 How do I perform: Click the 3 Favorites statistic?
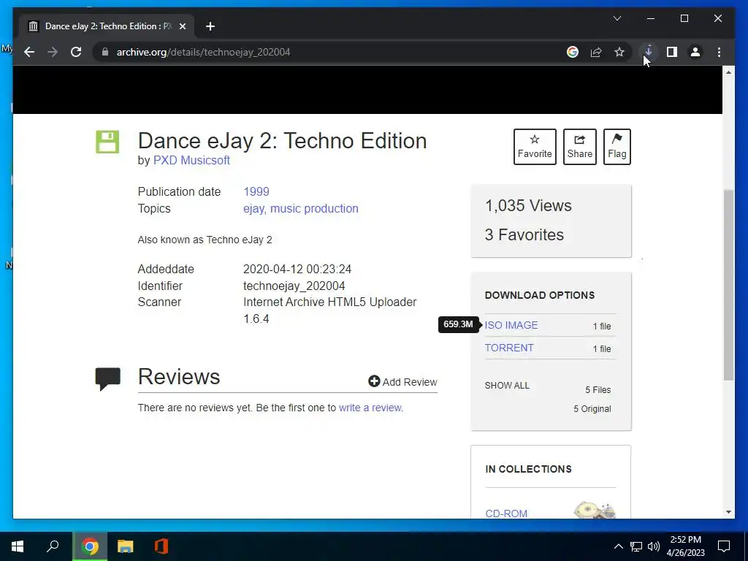(524, 234)
